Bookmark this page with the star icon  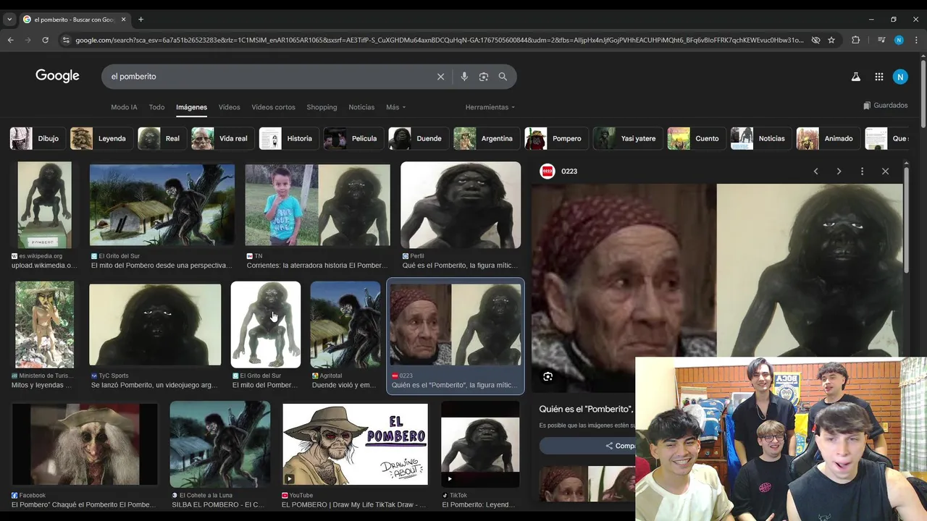tap(831, 40)
